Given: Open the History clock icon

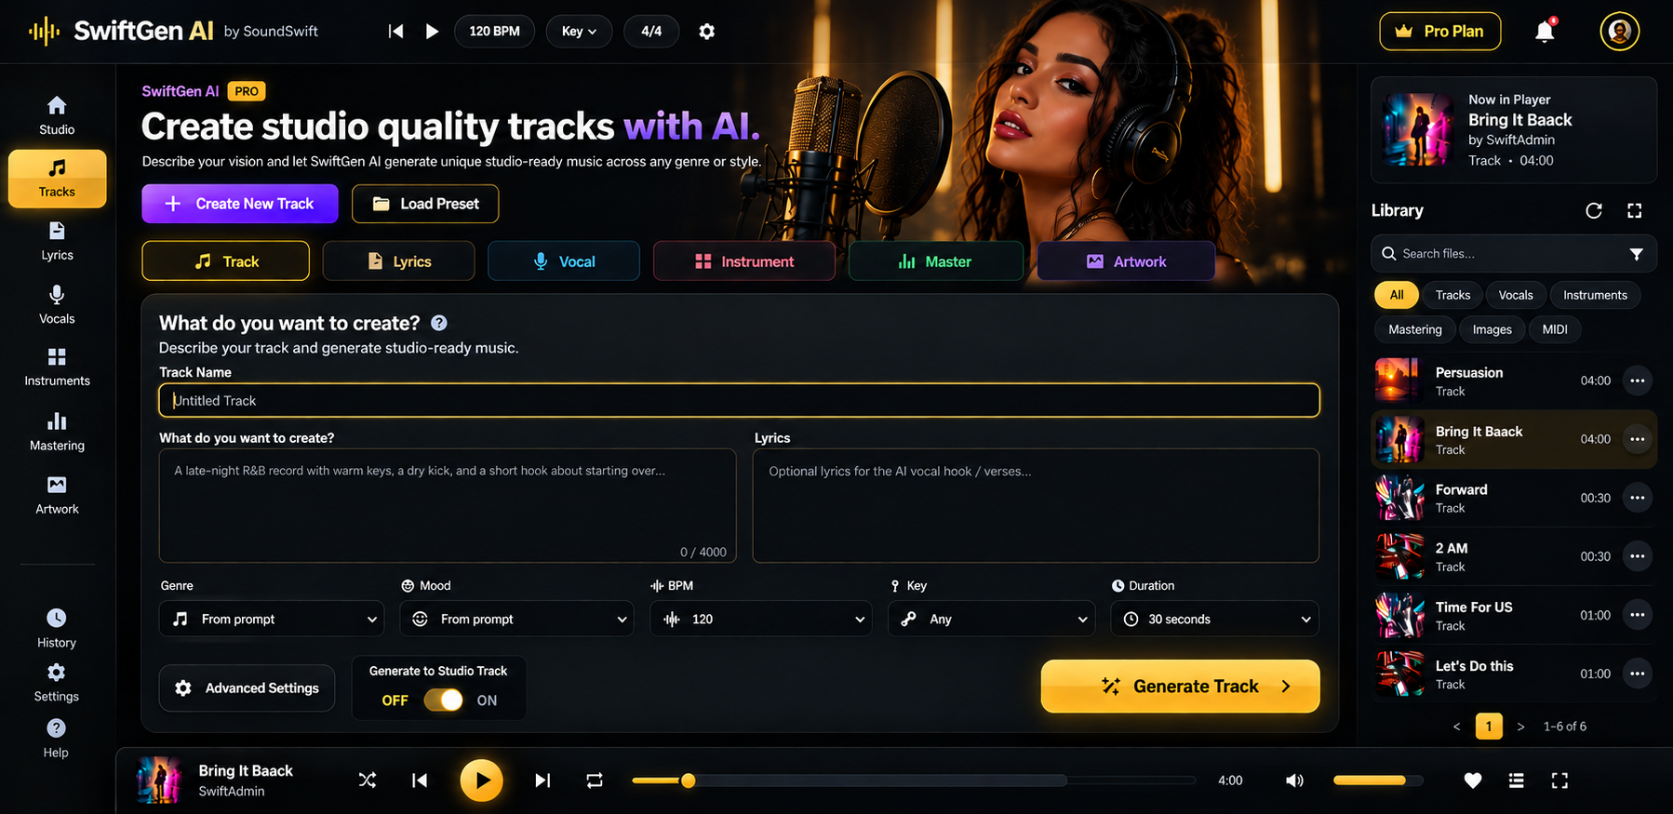Looking at the screenshot, I should pyautogui.click(x=57, y=618).
